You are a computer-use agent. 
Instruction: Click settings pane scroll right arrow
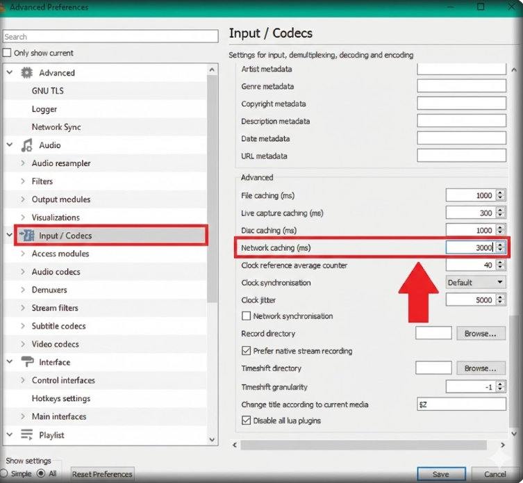503,445
